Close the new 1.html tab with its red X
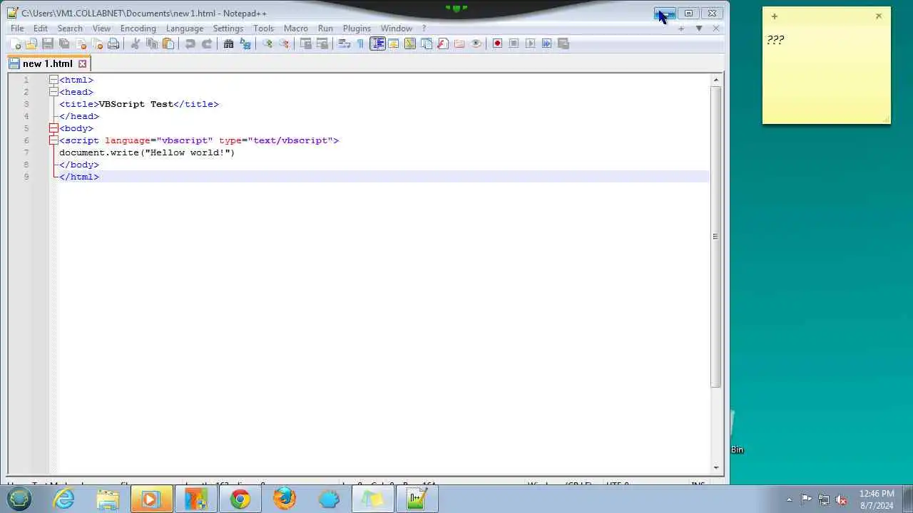 point(82,63)
